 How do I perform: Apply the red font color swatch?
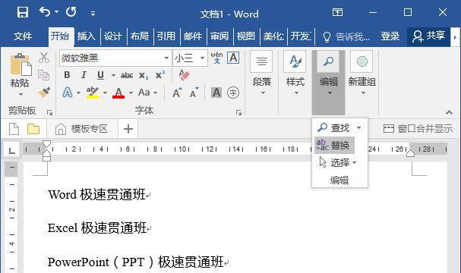click(x=118, y=93)
